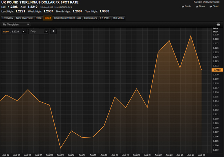The image size is (224, 157).
Task: Switch to the FX Polls tab
Action: click(x=105, y=18)
